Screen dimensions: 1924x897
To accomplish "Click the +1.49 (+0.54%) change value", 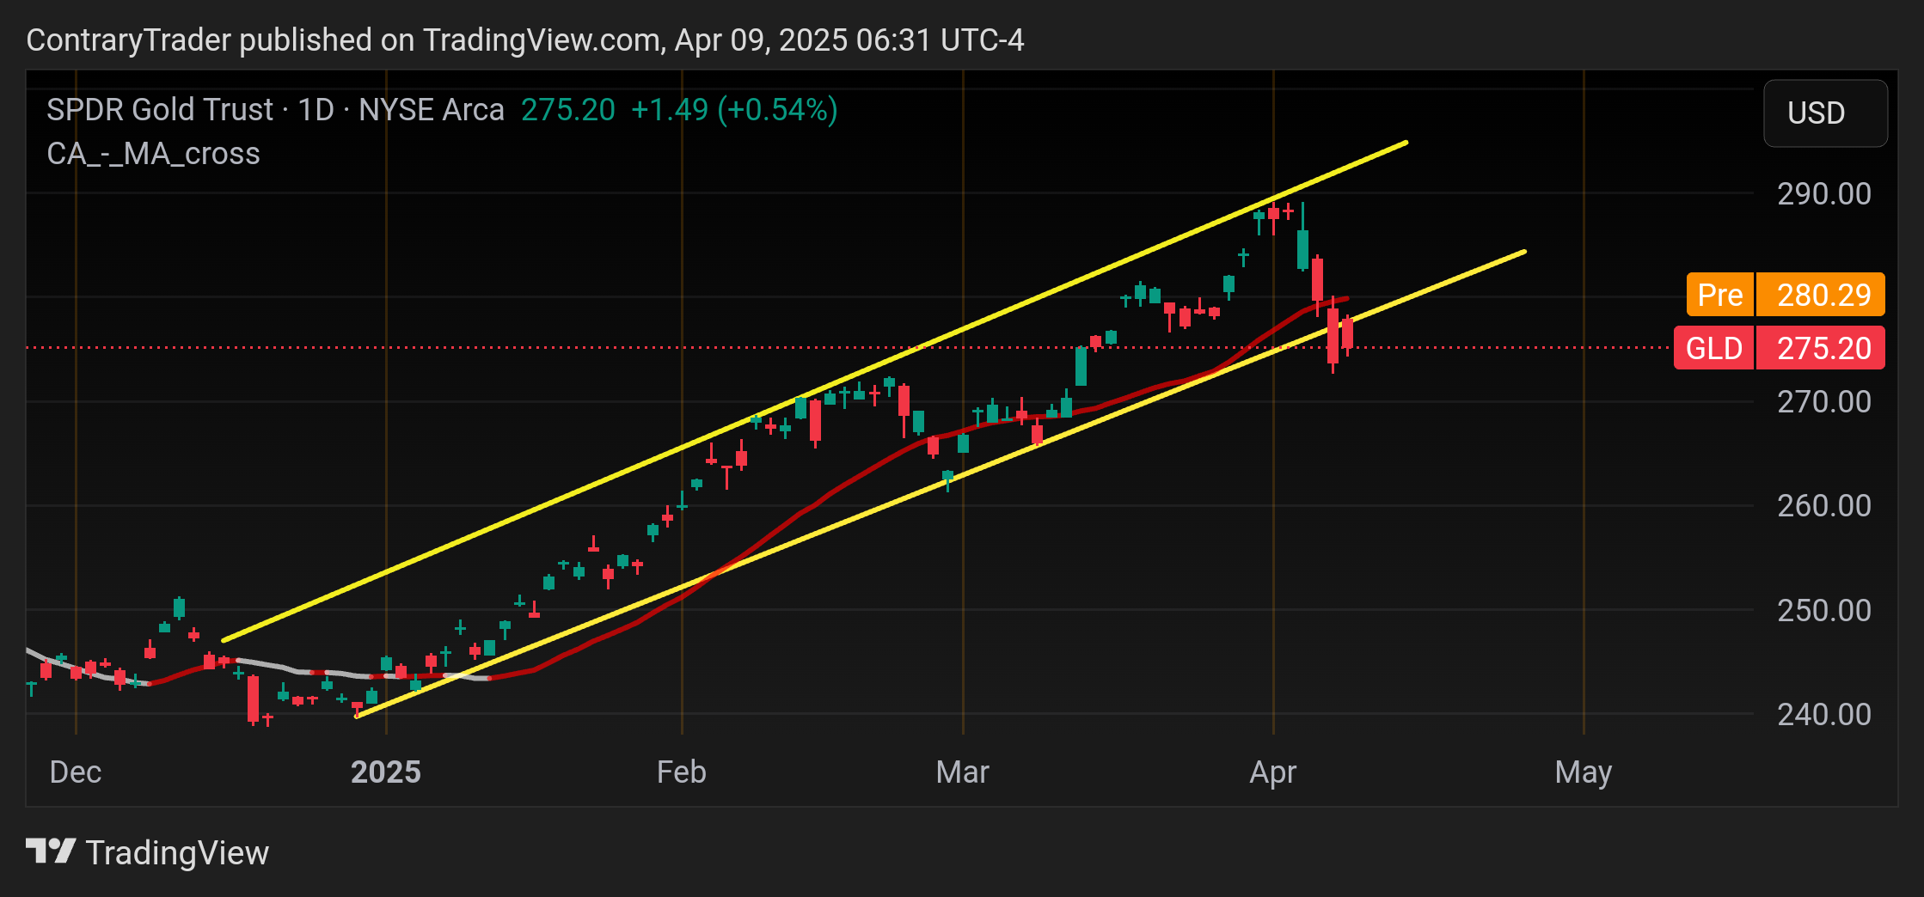I will [x=734, y=110].
